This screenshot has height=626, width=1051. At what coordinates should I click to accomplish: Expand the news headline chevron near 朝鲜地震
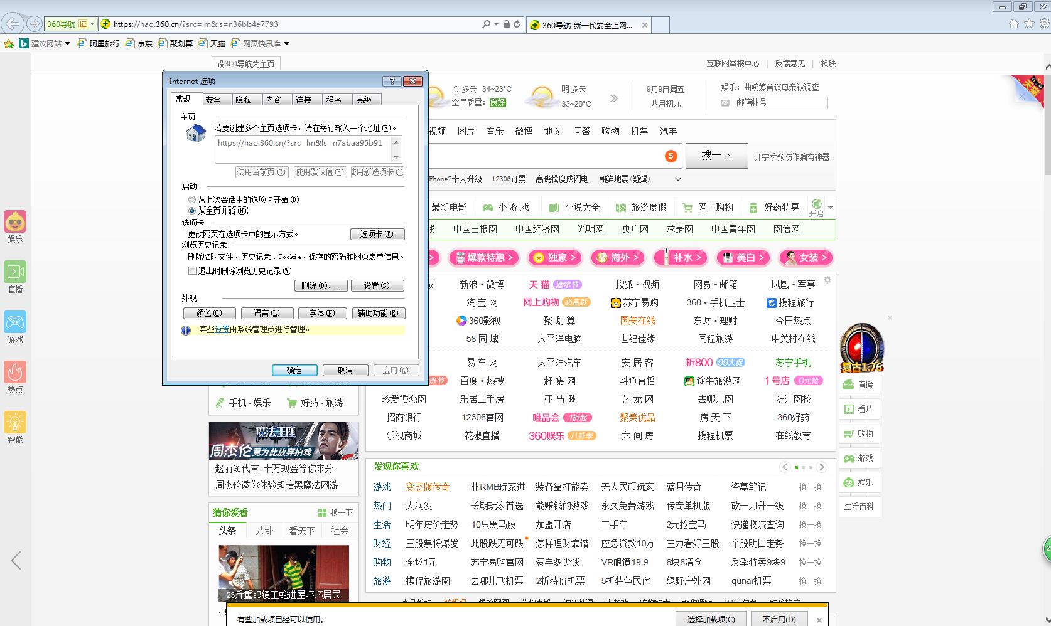coord(678,179)
